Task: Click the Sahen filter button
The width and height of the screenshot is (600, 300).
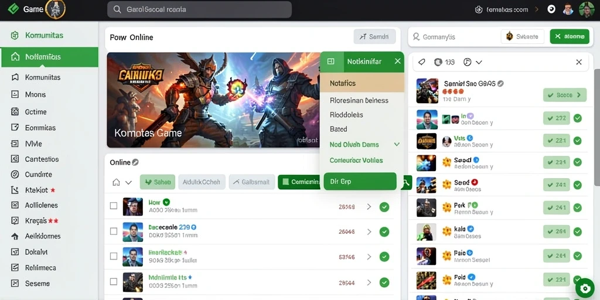Action: pyautogui.click(x=158, y=182)
